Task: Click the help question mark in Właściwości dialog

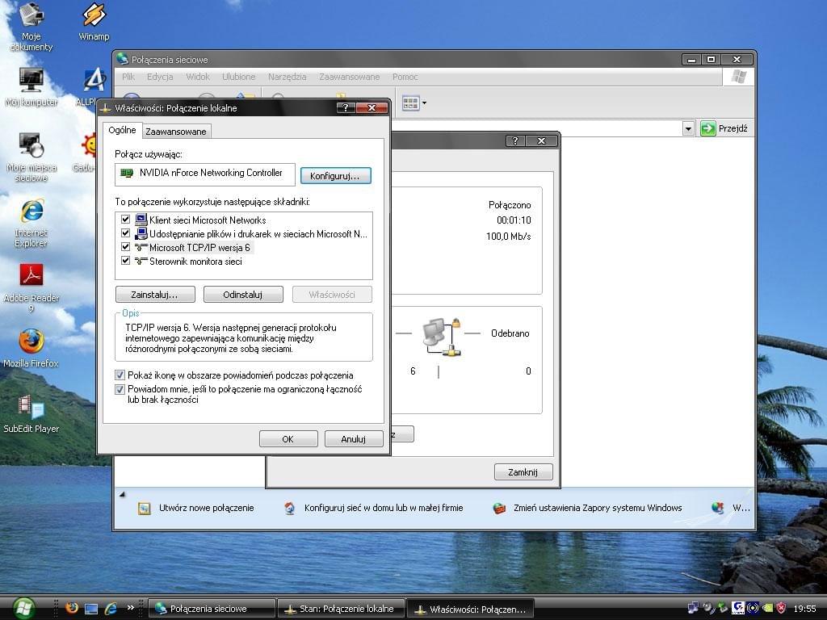Action: (x=346, y=107)
